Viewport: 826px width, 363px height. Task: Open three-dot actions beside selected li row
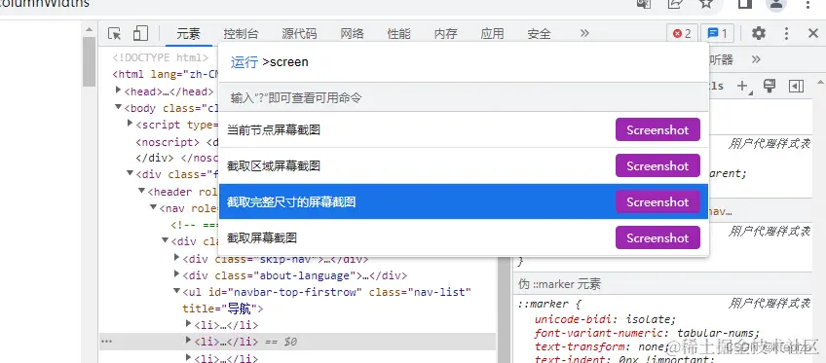[x=106, y=342]
